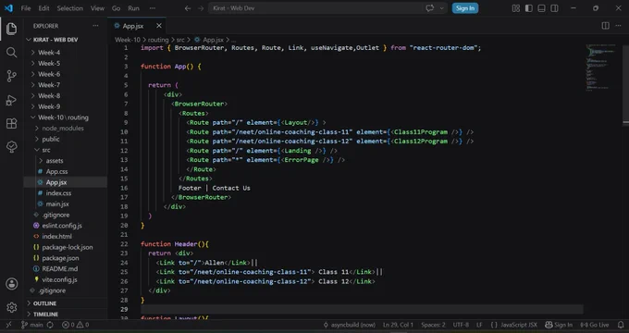Go back with the left arrow

click(x=188, y=8)
